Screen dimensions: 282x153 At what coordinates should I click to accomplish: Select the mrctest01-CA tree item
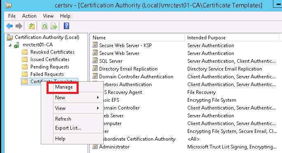[x=37, y=45]
